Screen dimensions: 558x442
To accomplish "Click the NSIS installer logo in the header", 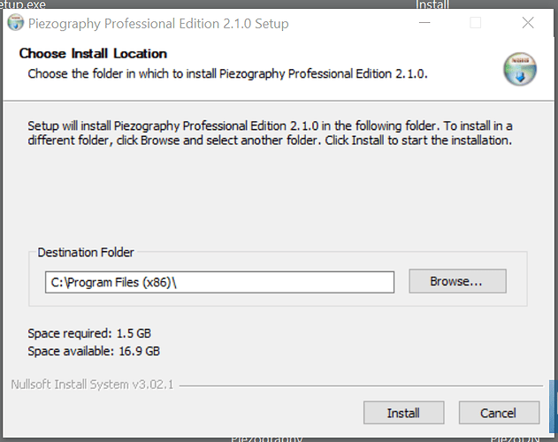I will pos(520,69).
